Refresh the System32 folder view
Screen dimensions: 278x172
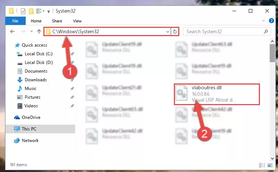click(175, 31)
